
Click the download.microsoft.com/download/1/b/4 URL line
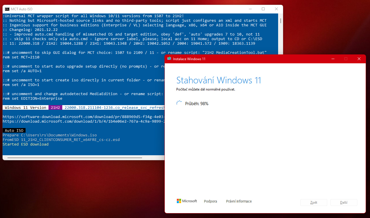[84, 121]
